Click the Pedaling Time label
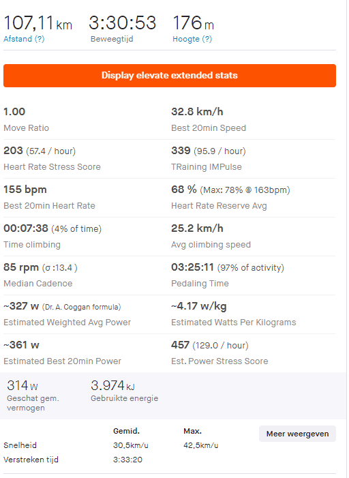Viewport: 349px width, 478px height. [200, 284]
